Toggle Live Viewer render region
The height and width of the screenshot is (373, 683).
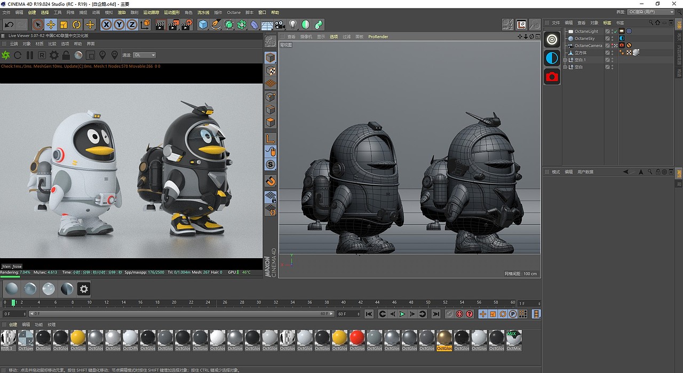pyautogui.click(x=91, y=55)
